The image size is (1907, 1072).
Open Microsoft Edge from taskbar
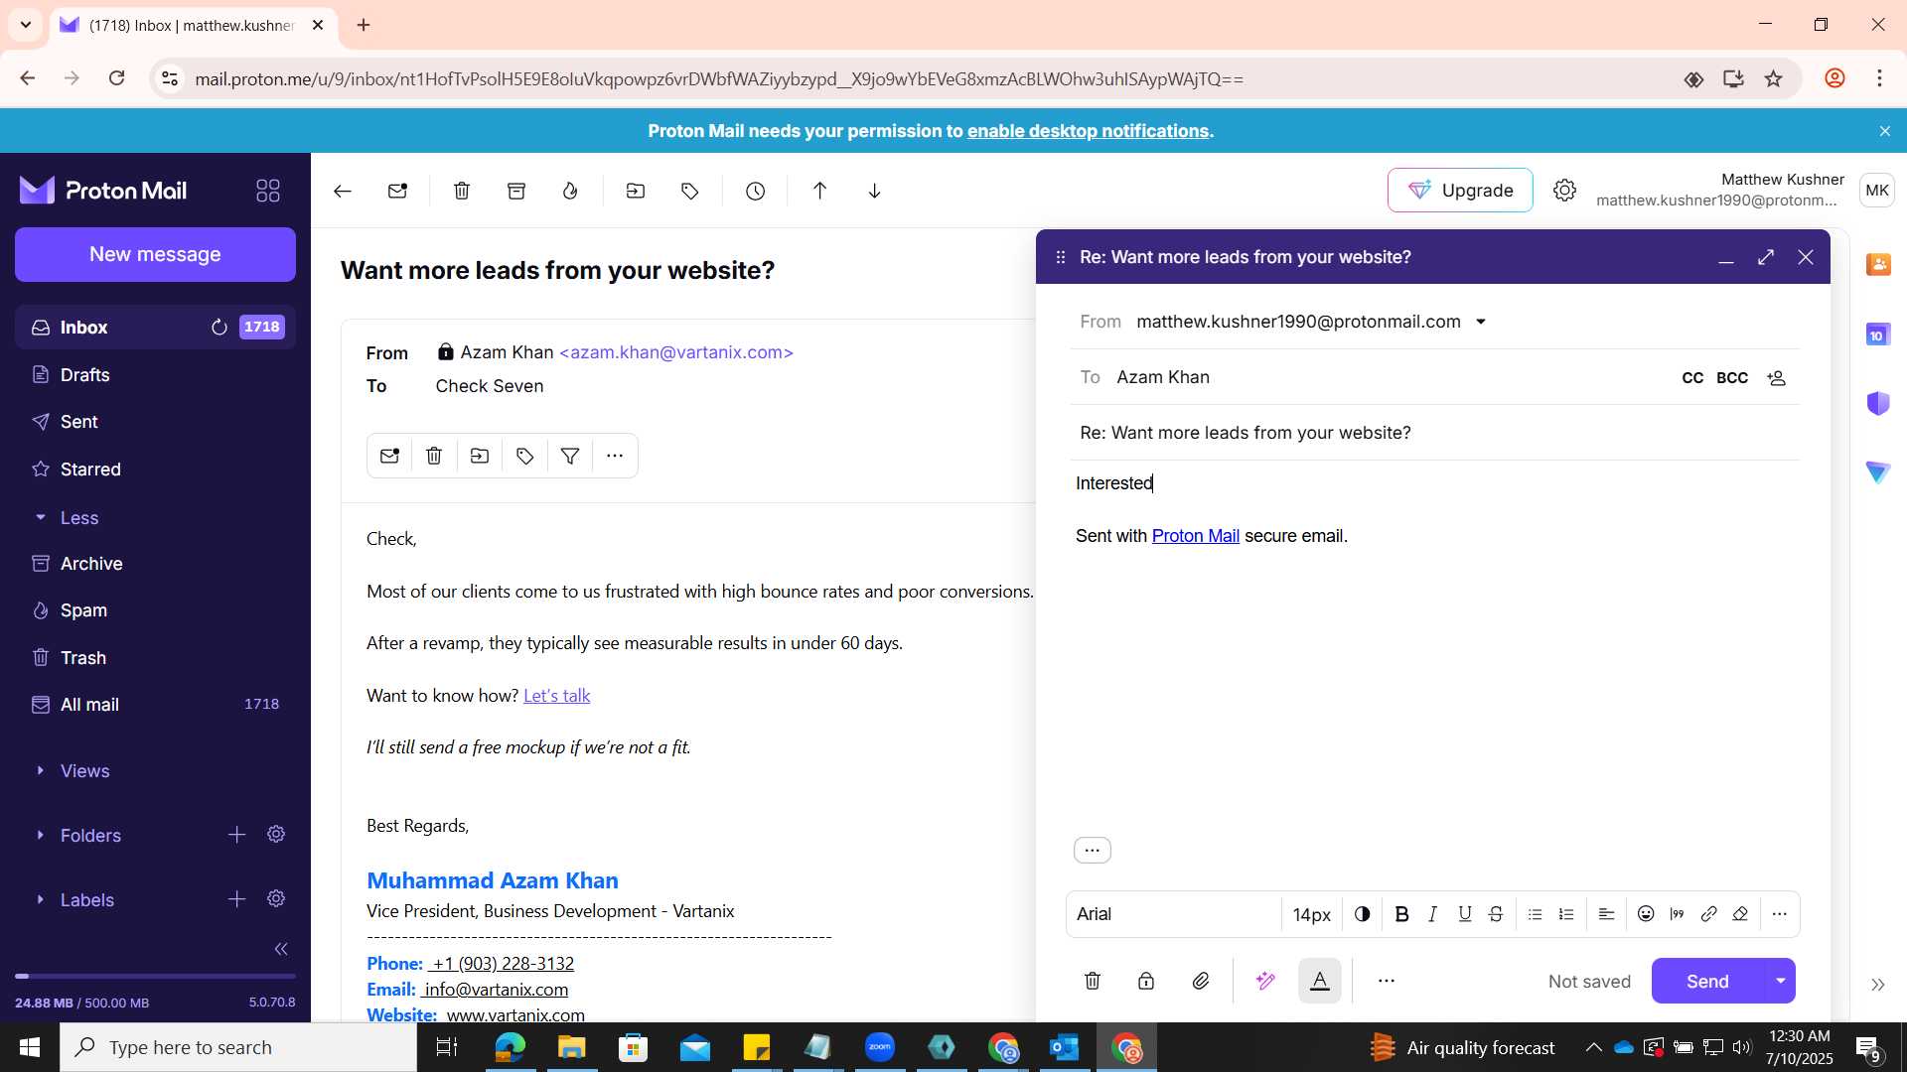(x=510, y=1047)
